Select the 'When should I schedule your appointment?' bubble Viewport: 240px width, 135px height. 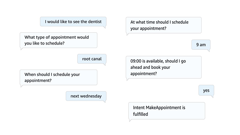(59, 77)
